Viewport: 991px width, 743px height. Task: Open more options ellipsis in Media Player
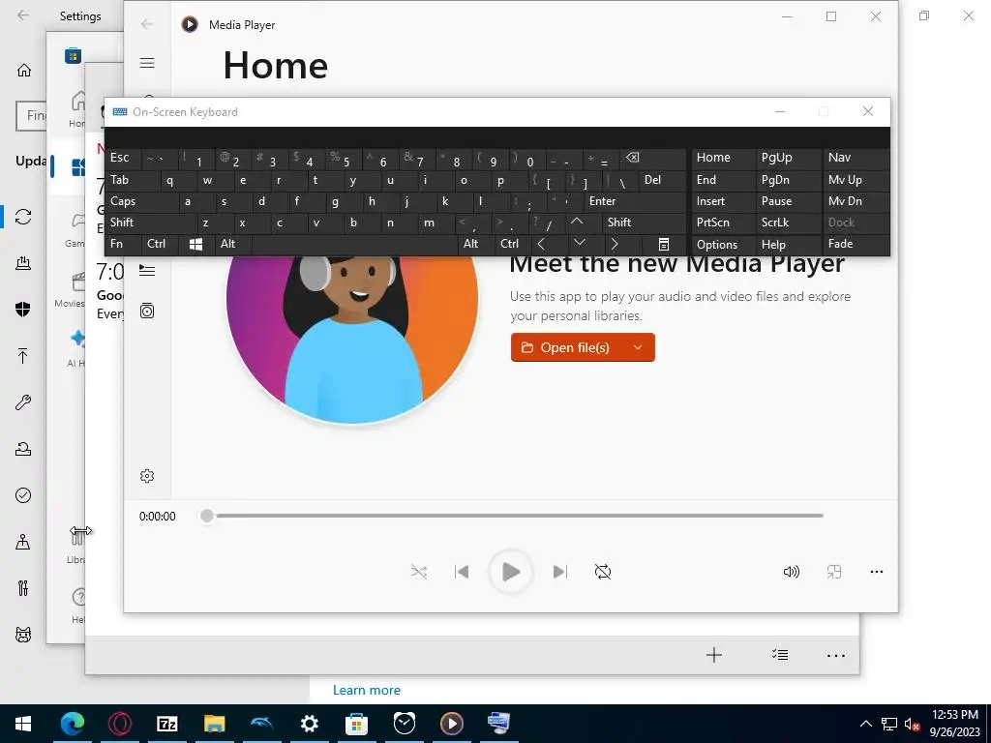click(x=877, y=572)
